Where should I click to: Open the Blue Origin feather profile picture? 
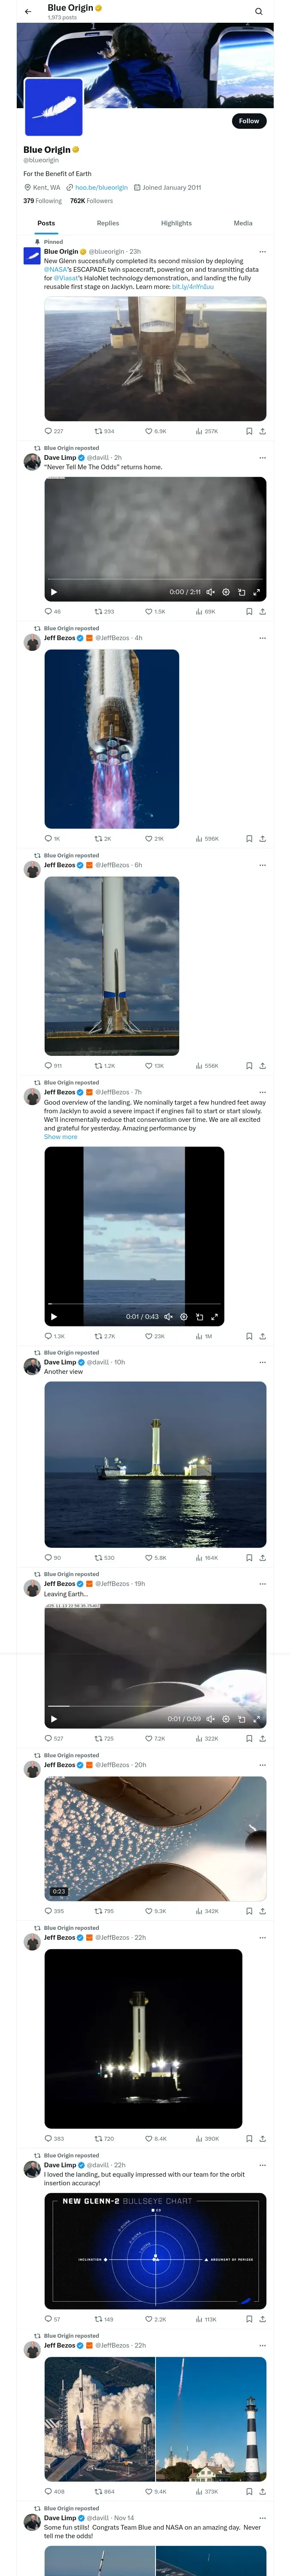(x=53, y=107)
